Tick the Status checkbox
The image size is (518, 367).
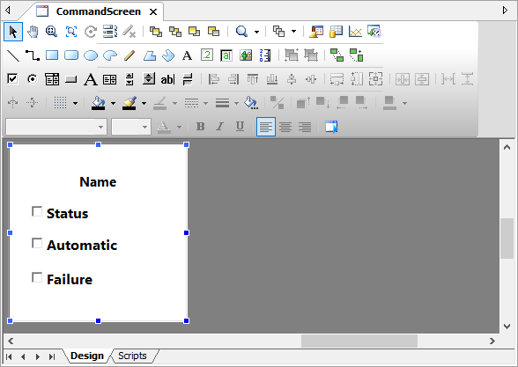37,211
